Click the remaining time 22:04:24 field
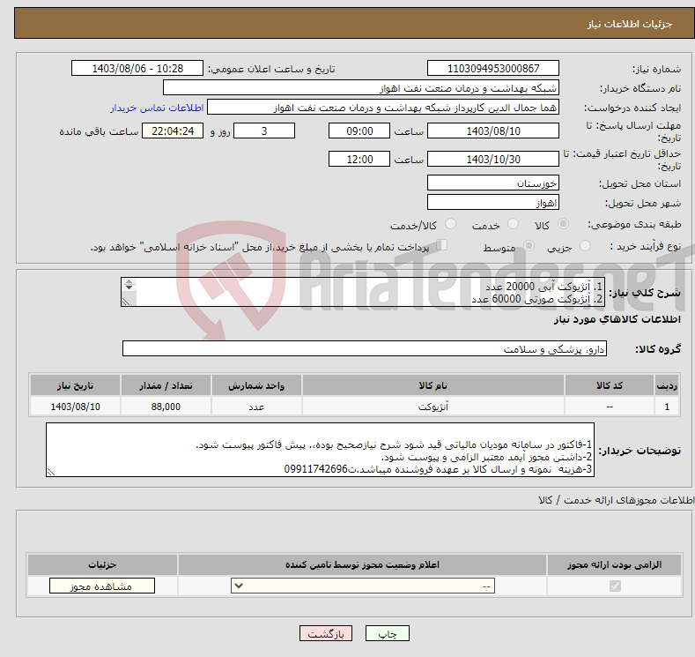 pyautogui.click(x=173, y=131)
